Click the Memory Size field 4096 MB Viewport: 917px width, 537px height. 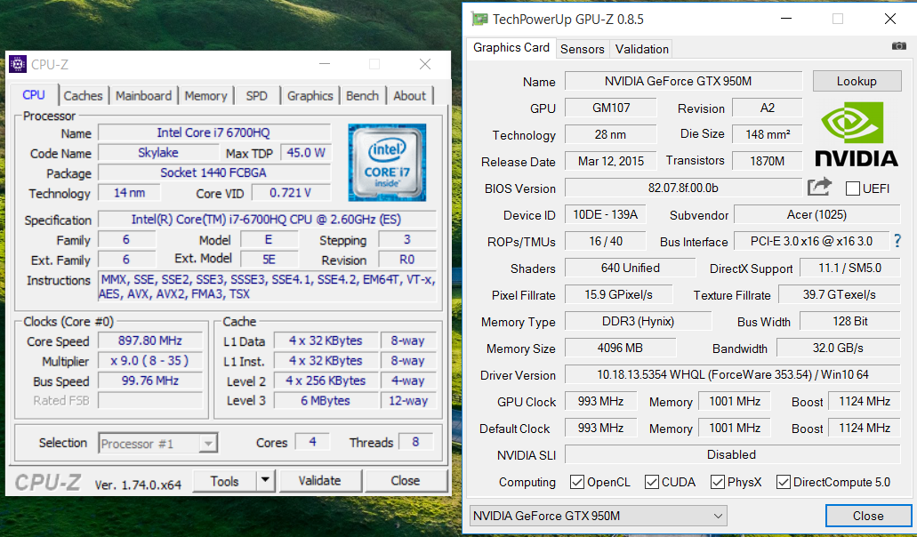(620, 349)
